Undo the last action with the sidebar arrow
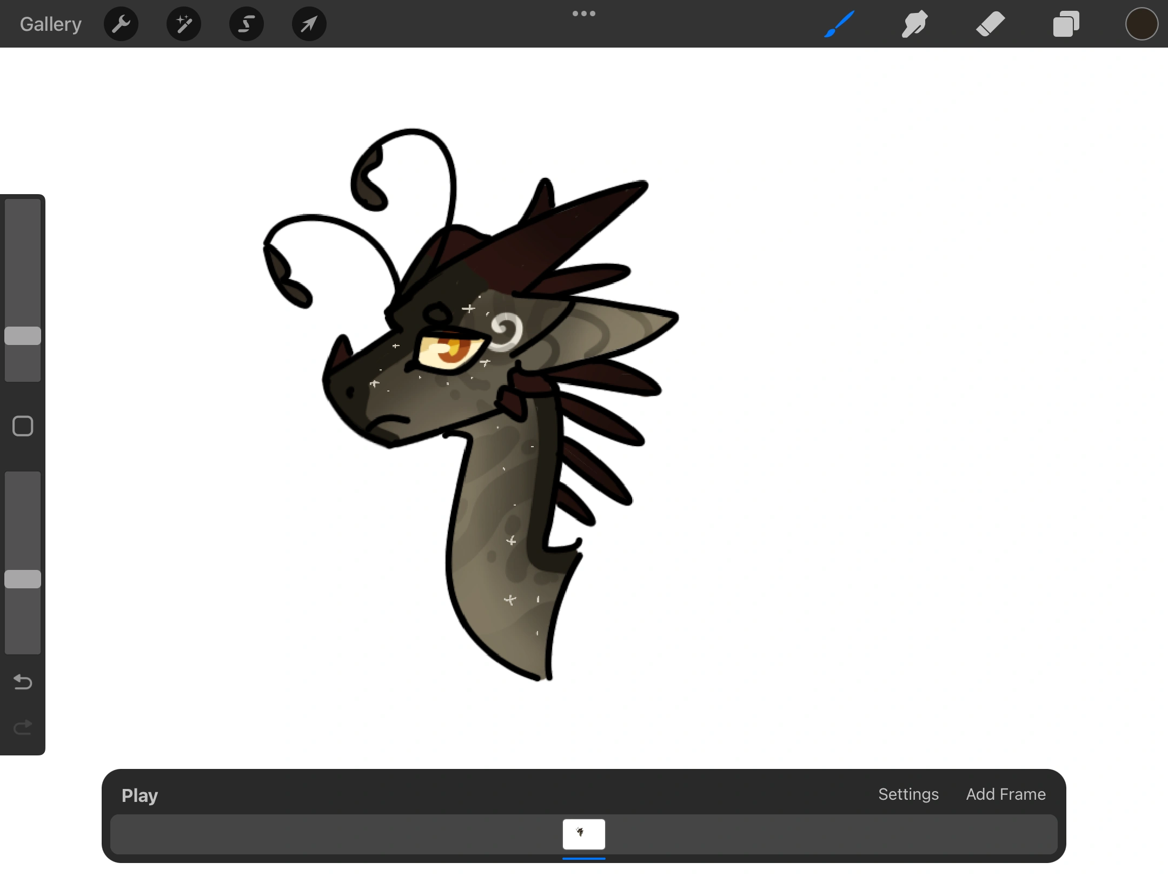 (23, 682)
